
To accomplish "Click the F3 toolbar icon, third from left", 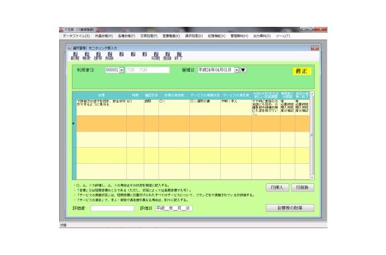I will pyautogui.click(x=98, y=56).
